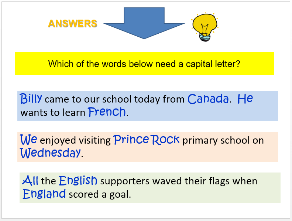Image resolution: width=292 pixels, height=221 pixels.
Task: Click the word Billy
Action: [31, 99]
